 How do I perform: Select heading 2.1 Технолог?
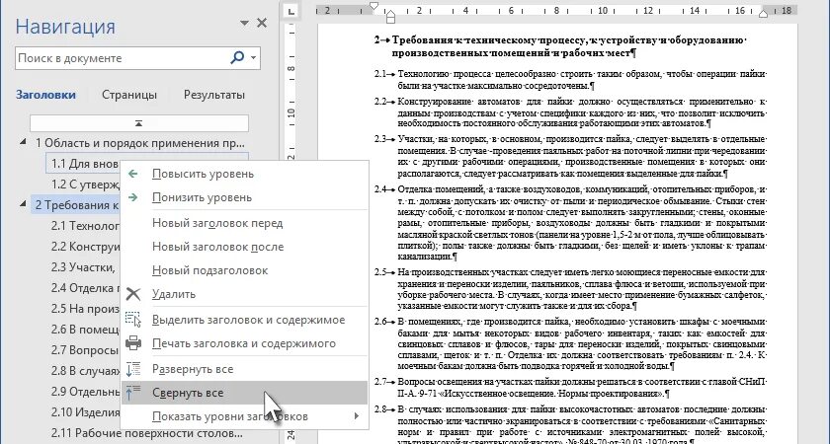click(84, 226)
